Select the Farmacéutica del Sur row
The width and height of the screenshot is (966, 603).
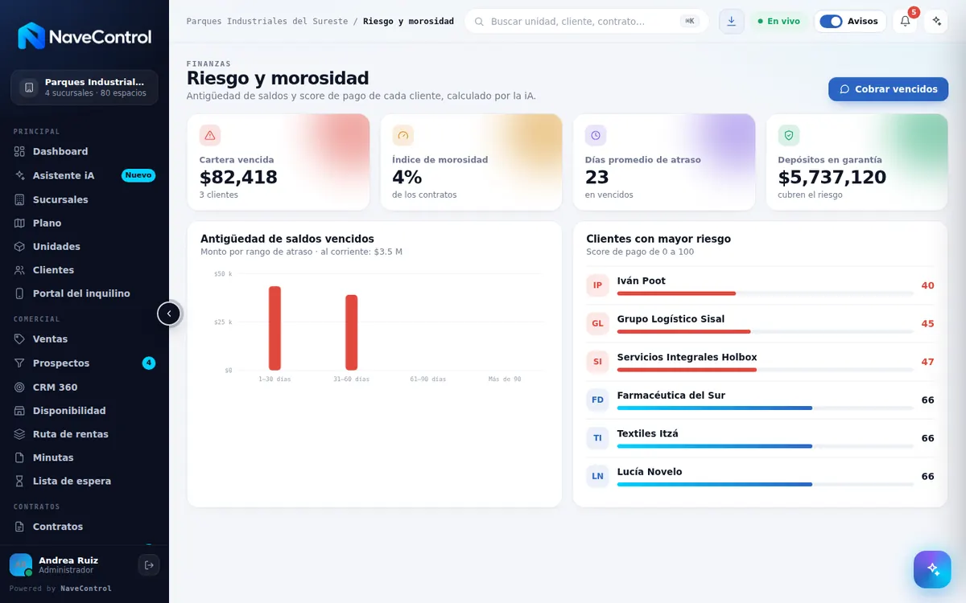click(x=760, y=400)
